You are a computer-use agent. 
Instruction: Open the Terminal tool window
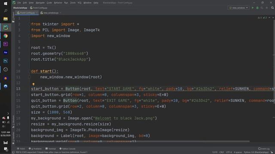point(51,149)
